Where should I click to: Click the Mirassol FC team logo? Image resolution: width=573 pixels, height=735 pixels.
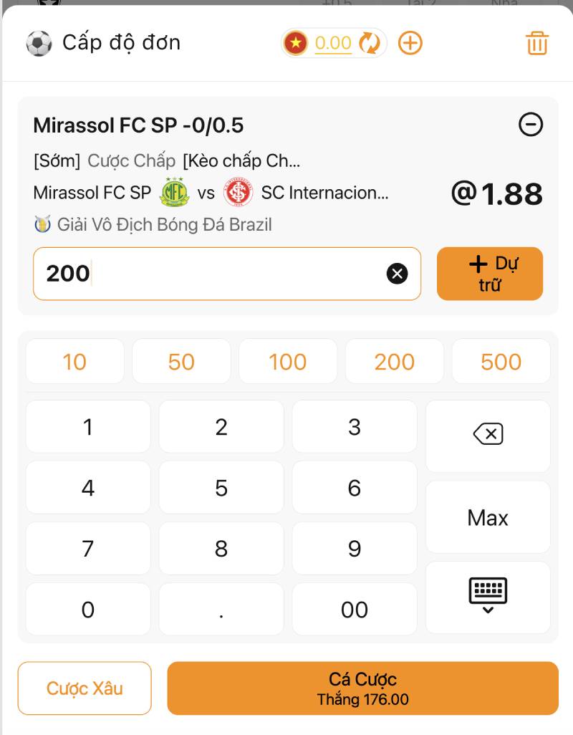[x=173, y=192]
